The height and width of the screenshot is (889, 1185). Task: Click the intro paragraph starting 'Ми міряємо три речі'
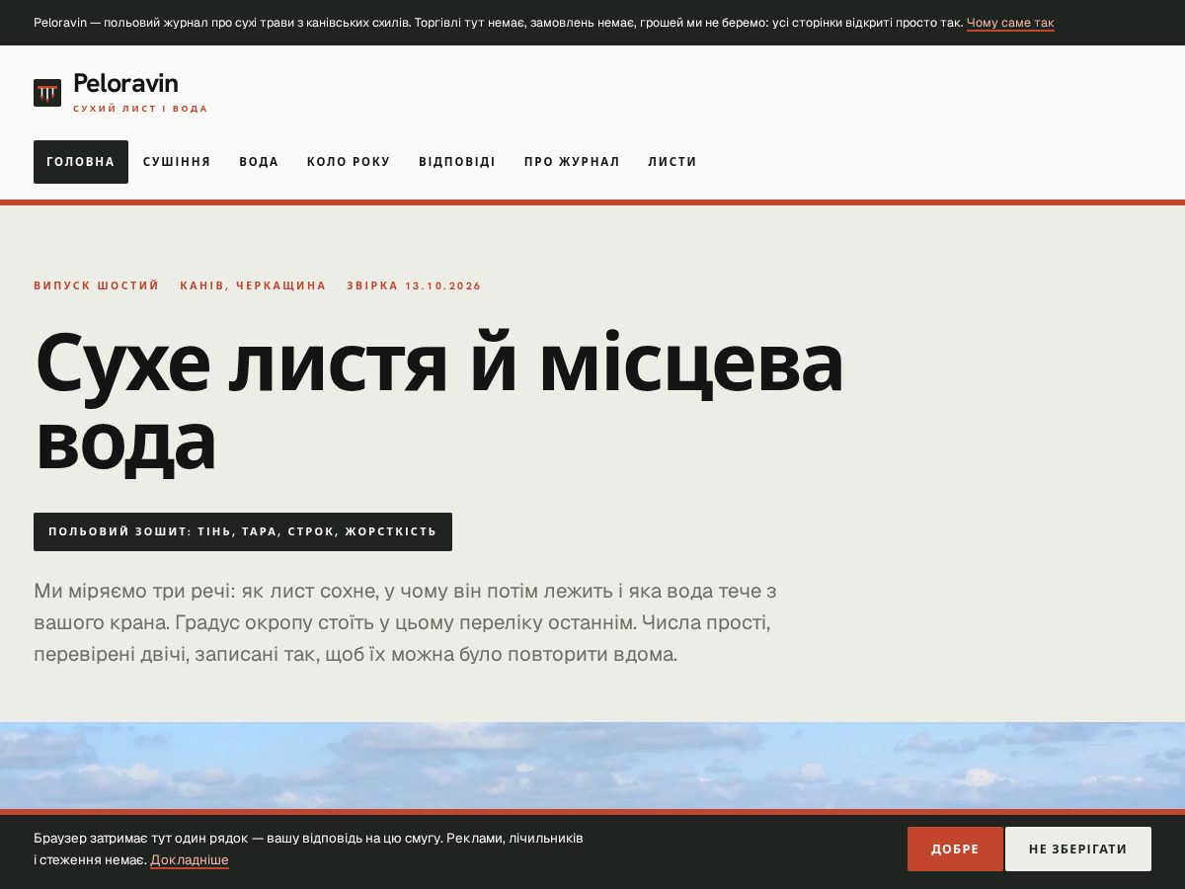tap(406, 623)
